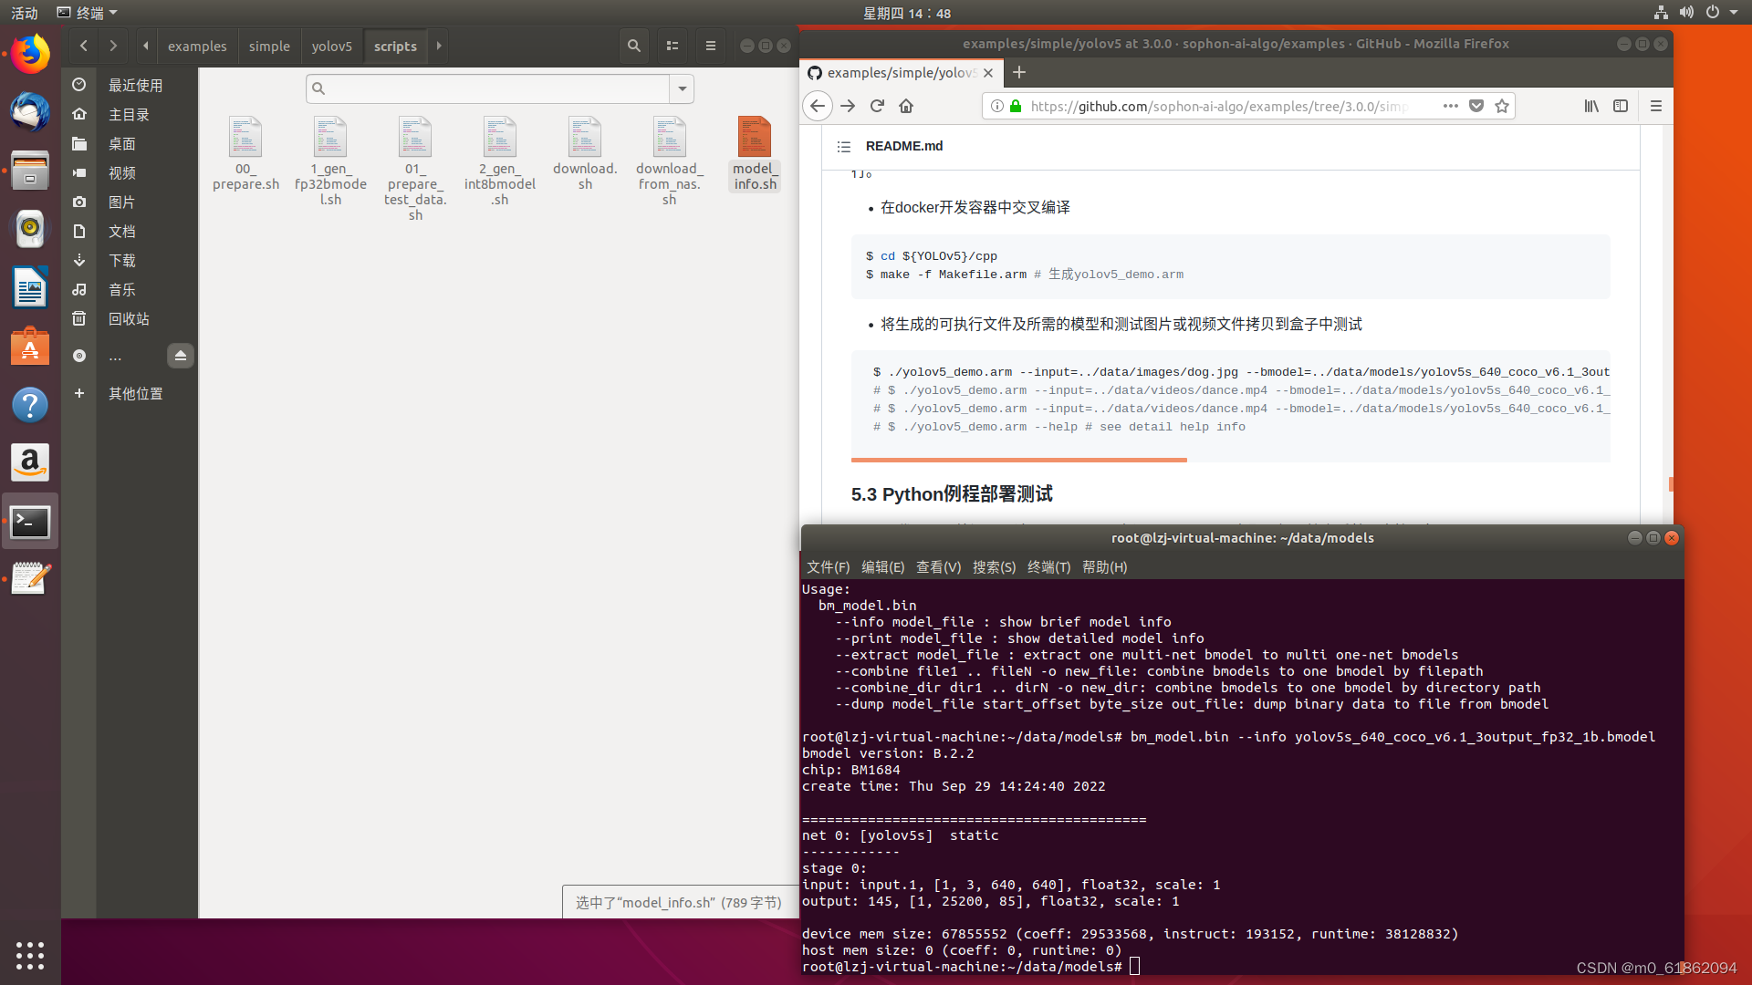The width and height of the screenshot is (1752, 985).
Task: Open 下载 (Downloads) in sidebar
Action: (130, 260)
